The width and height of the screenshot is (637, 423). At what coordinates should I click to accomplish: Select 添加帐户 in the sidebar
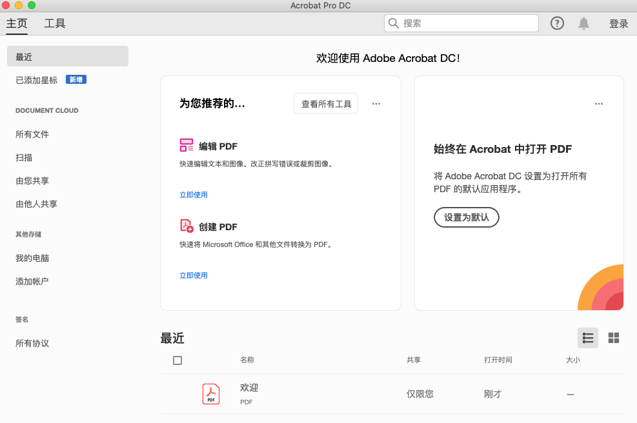32,281
